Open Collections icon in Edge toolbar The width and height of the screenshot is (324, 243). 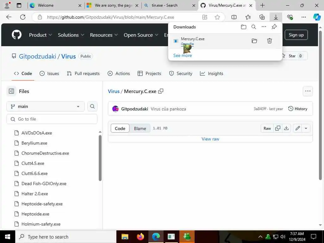262,17
